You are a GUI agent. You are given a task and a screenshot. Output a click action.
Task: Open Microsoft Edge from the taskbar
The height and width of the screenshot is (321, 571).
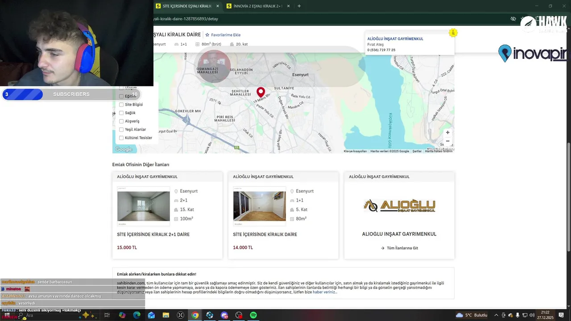137,315
